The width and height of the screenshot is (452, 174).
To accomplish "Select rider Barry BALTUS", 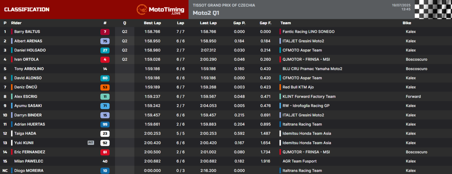I will pos(27,32).
